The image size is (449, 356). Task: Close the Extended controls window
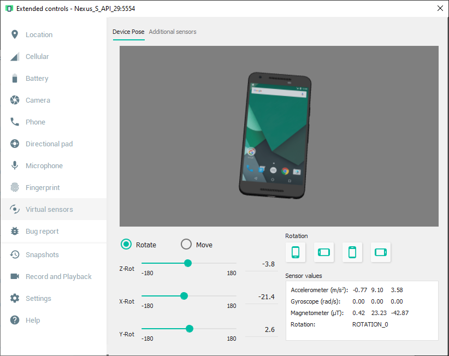click(x=440, y=8)
